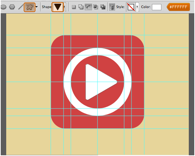Open the white Color swatch
The image size is (195, 156).
pos(157,7)
